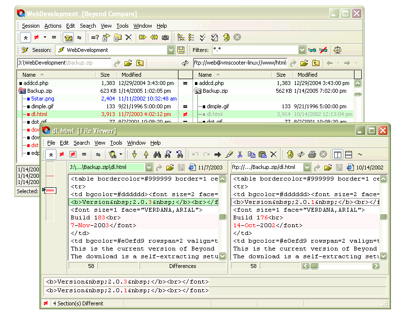
Task: Expand the Filters combo box dropdown
Action: (301, 50)
